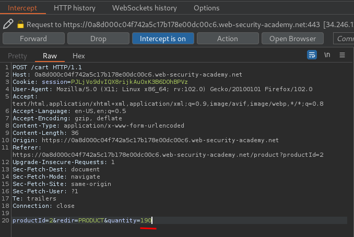The width and height of the screenshot is (354, 237).
Task: Click the Sec-Fetch-Site: same-origin line
Action: coord(62,184)
